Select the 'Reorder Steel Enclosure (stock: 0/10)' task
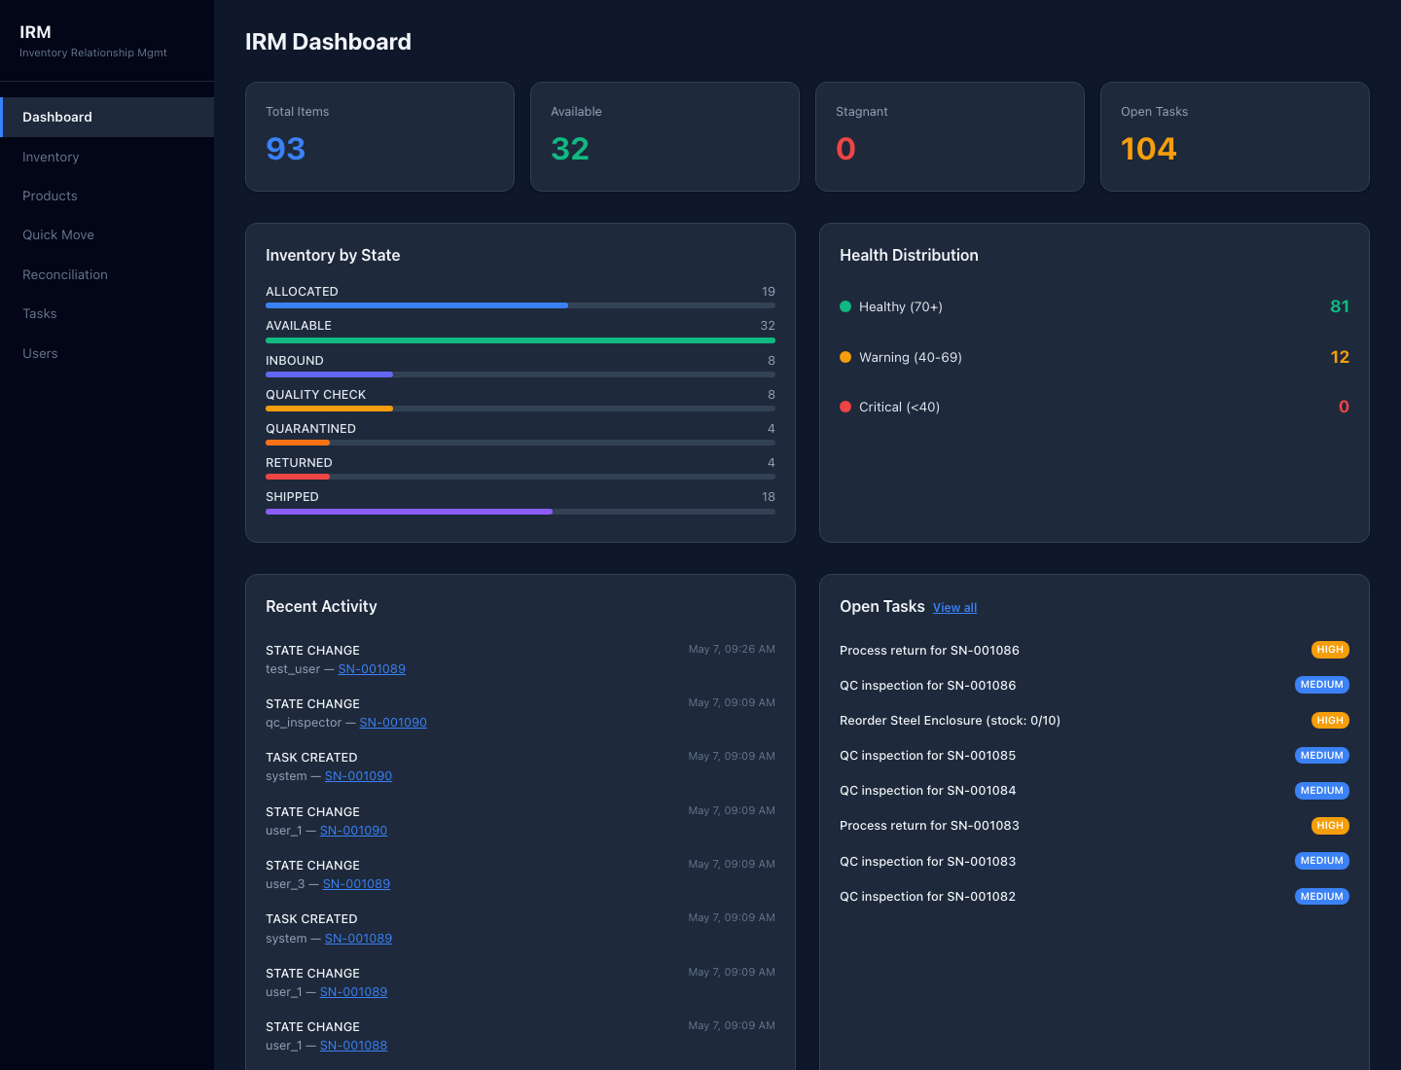 coord(950,721)
